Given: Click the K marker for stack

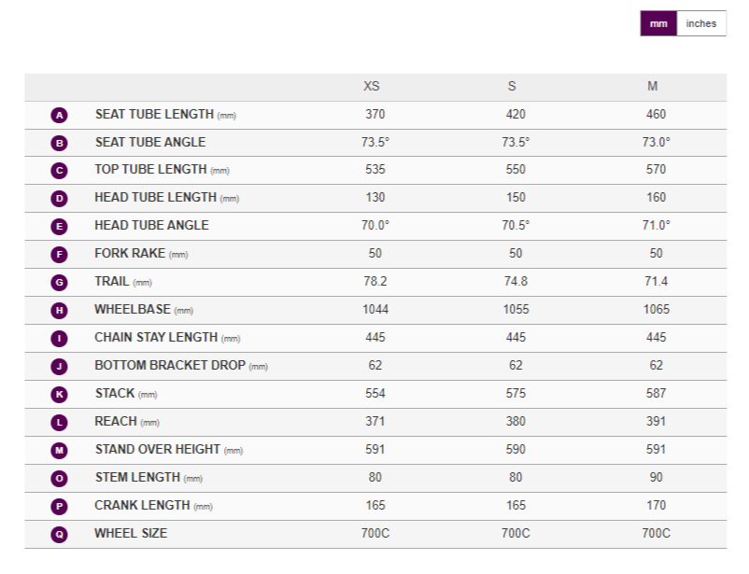Looking at the screenshot, I should pos(60,395).
